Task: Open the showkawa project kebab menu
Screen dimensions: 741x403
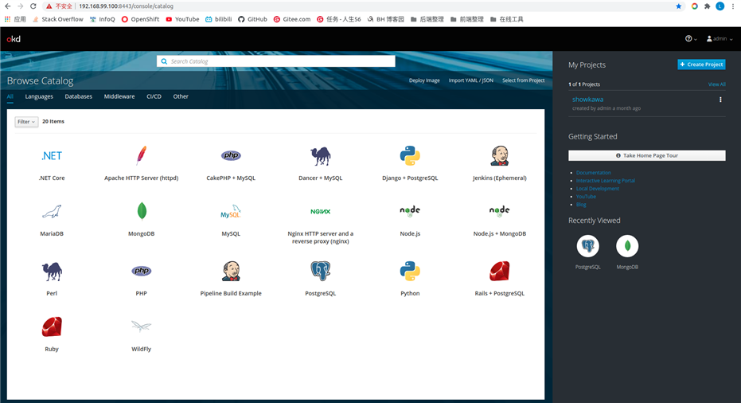Action: 720,100
